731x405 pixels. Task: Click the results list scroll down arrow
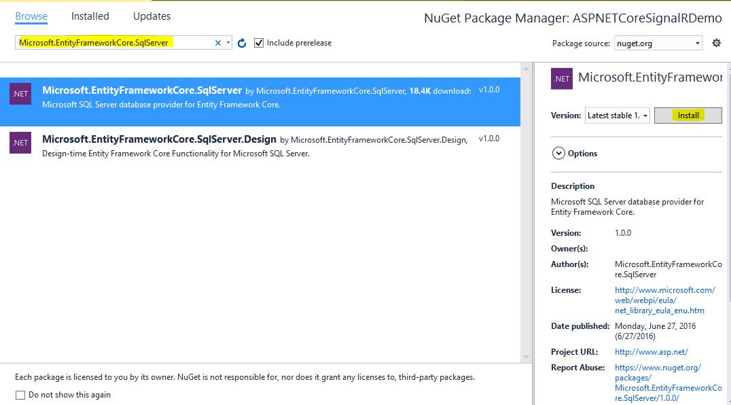pyautogui.click(x=527, y=357)
